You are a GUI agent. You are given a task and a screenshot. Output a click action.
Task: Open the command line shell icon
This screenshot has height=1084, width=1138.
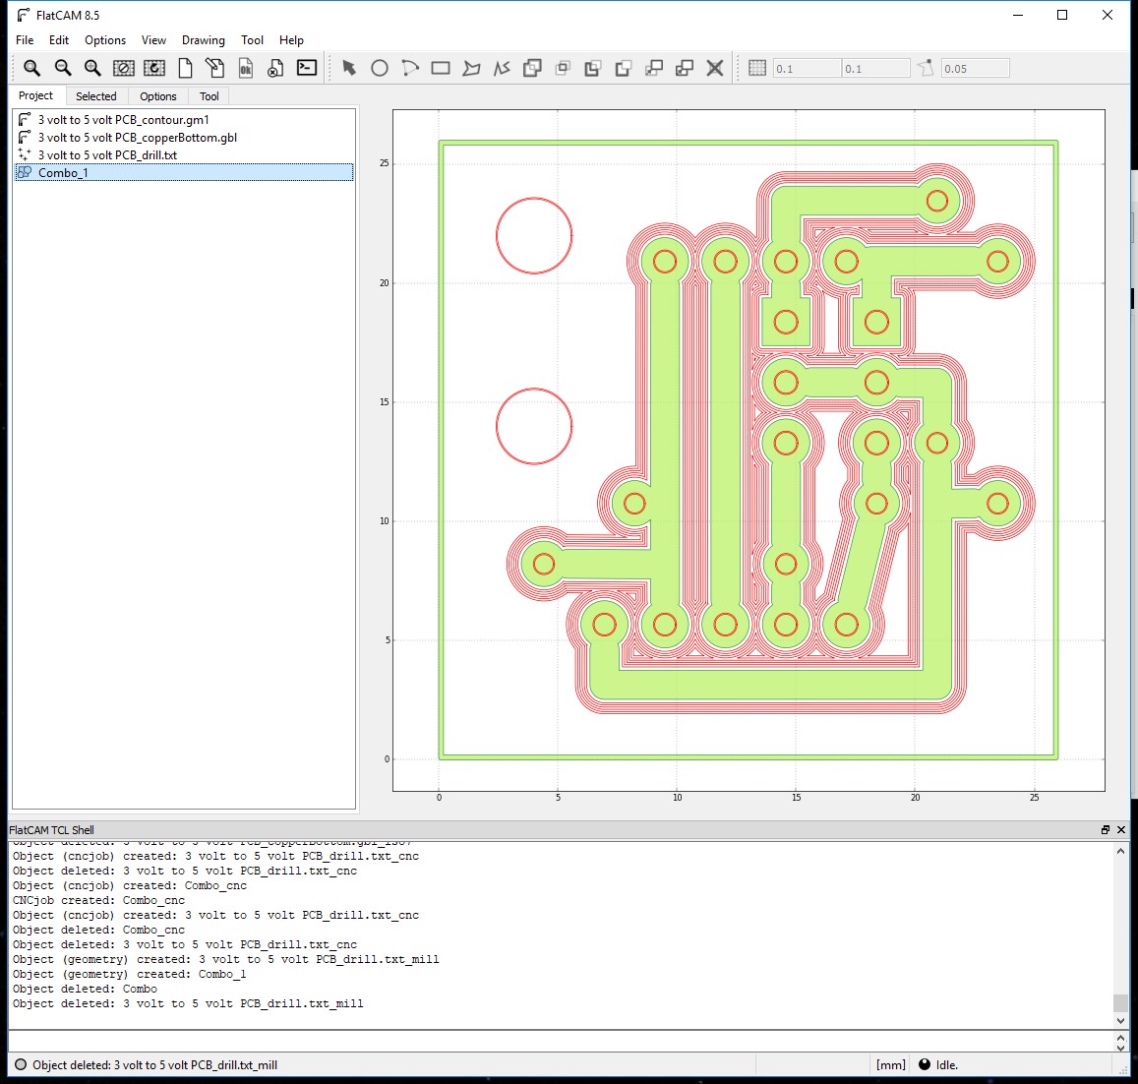307,68
